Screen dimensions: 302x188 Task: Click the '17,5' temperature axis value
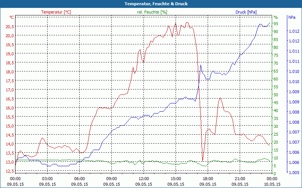[x=10, y=81]
